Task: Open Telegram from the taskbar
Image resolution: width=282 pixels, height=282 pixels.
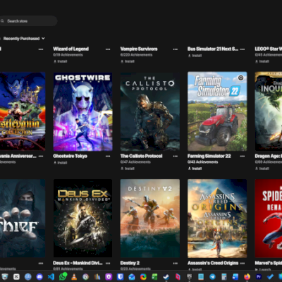Action: pos(212,276)
